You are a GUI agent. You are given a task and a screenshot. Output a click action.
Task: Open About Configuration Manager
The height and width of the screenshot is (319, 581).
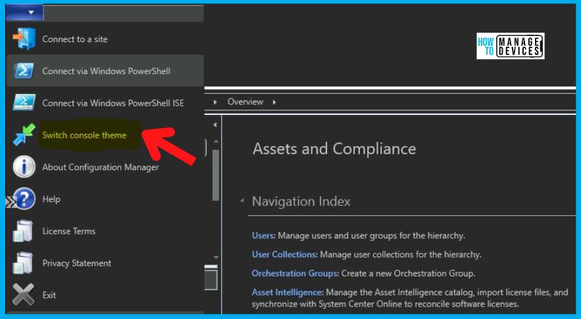point(101,167)
